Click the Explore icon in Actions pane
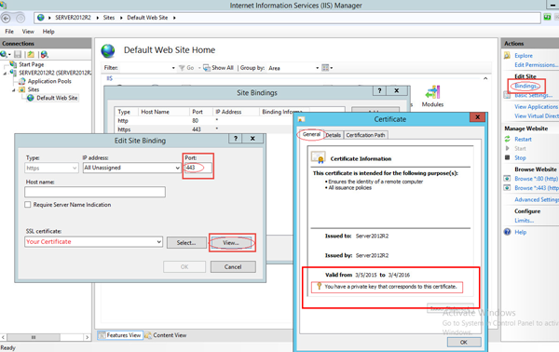The width and height of the screenshot is (559, 352). click(507, 56)
